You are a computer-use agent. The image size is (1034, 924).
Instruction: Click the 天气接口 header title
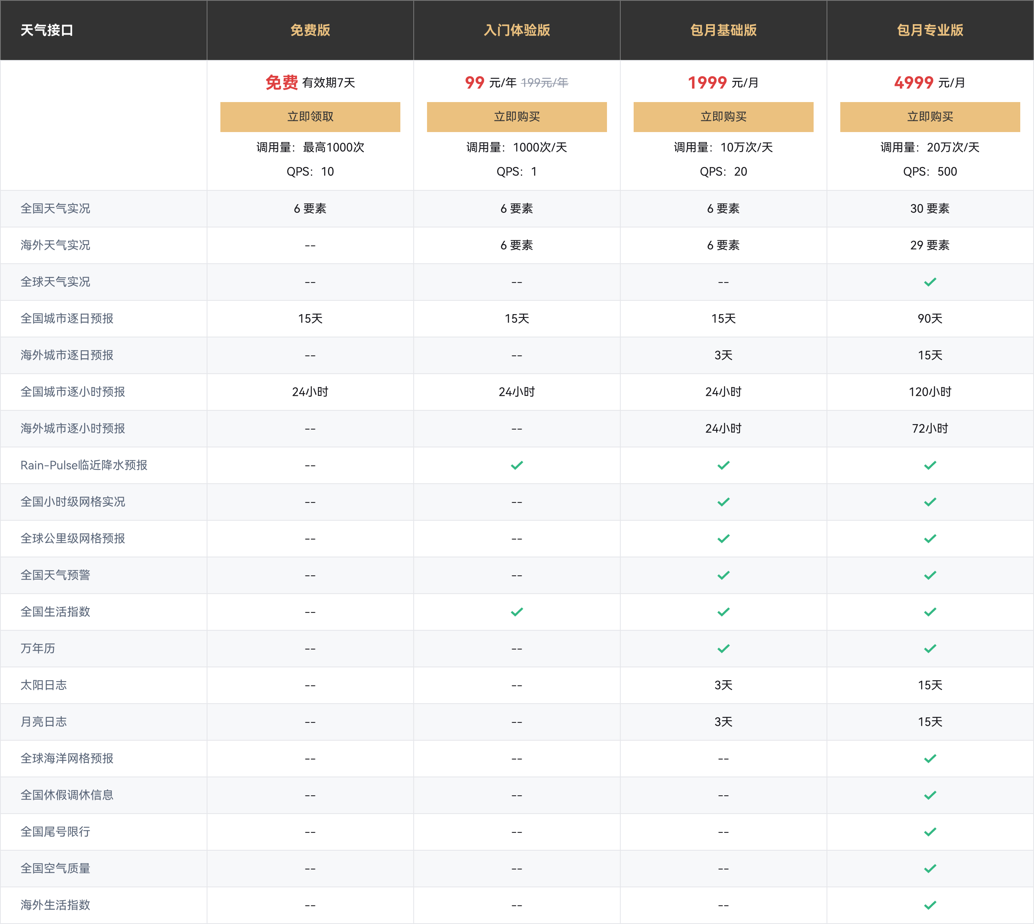47,30
